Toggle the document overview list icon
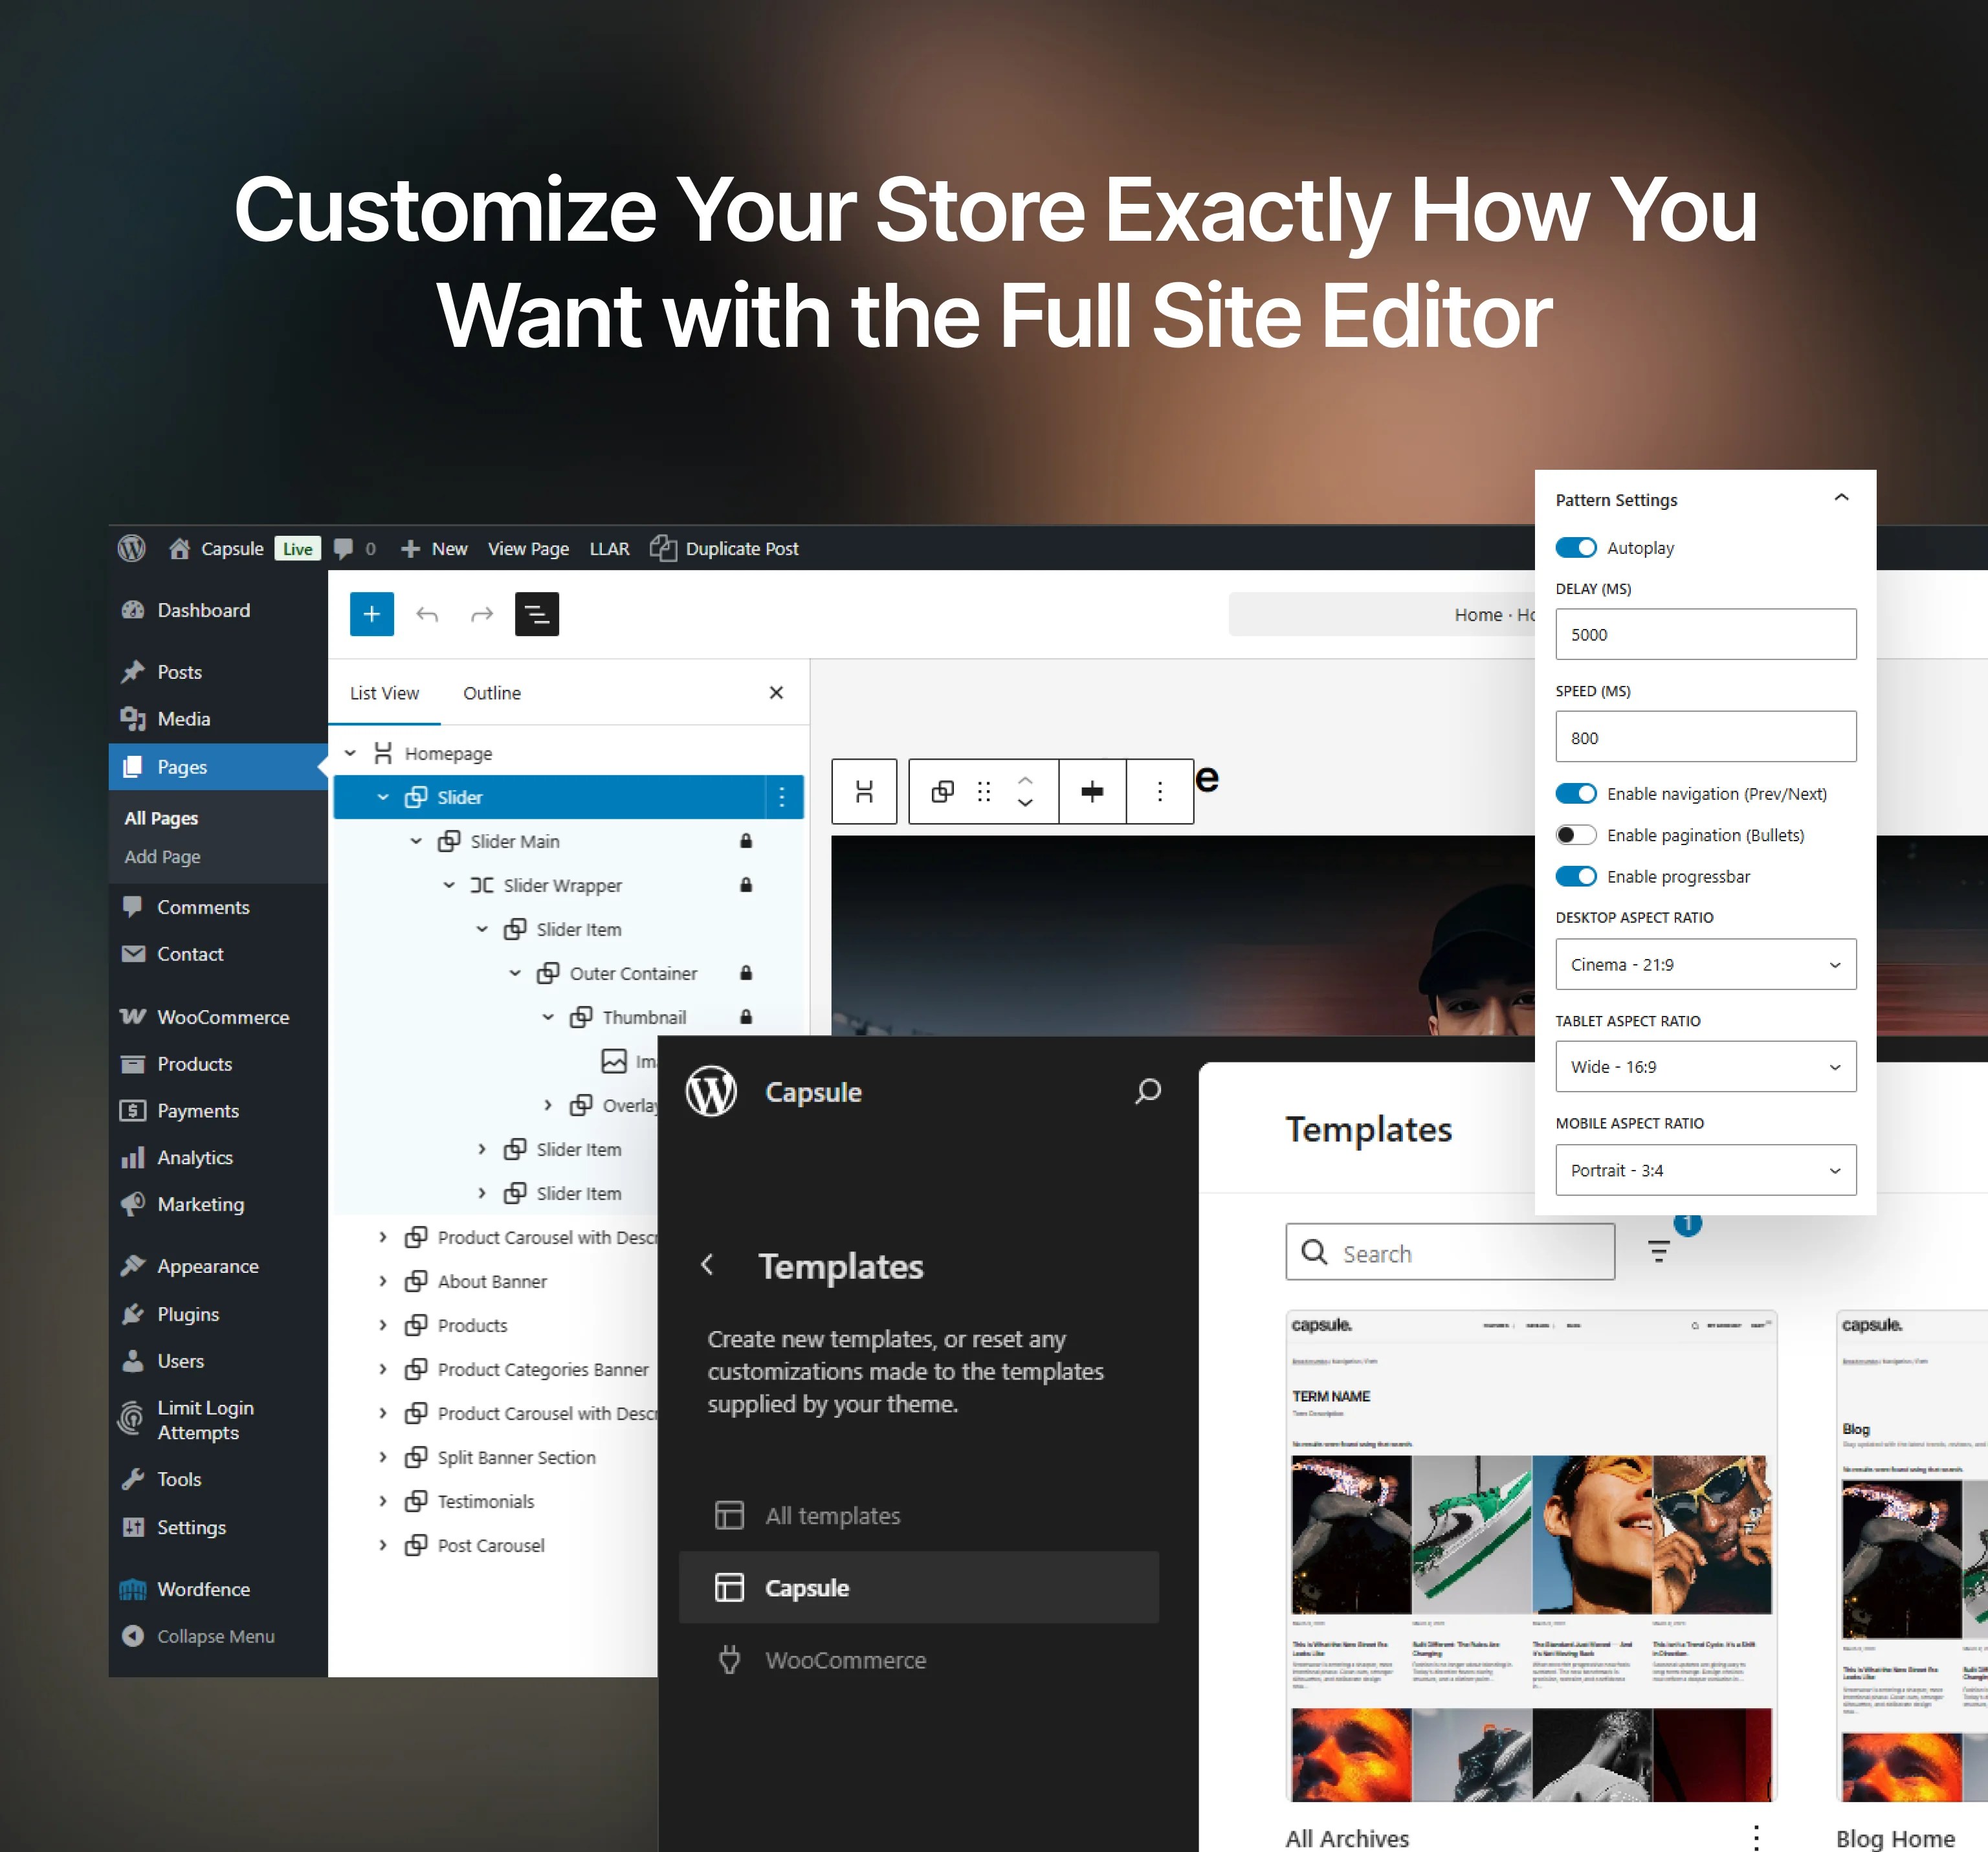 coord(536,614)
